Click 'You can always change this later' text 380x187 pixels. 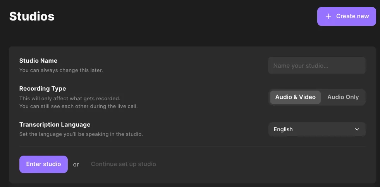61,70
